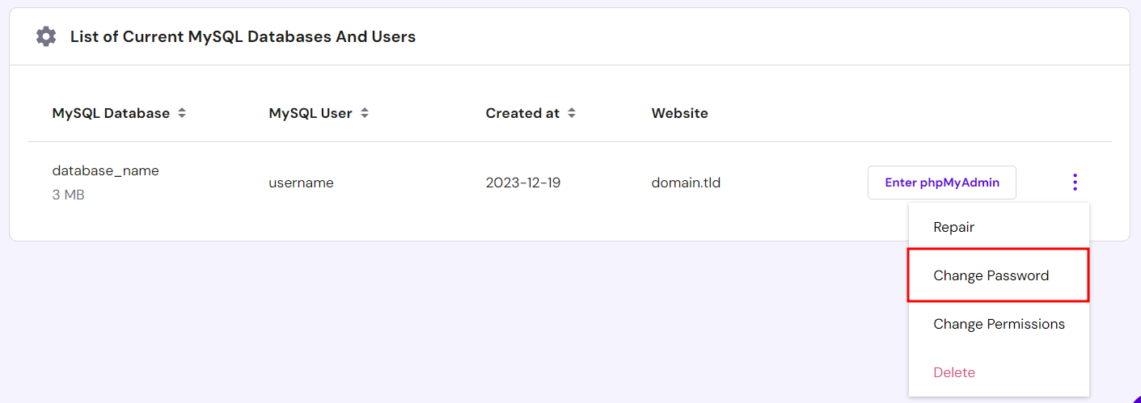This screenshot has height=403, width=1141.
Task: Choose Repair from the dropdown menu
Action: (x=953, y=227)
